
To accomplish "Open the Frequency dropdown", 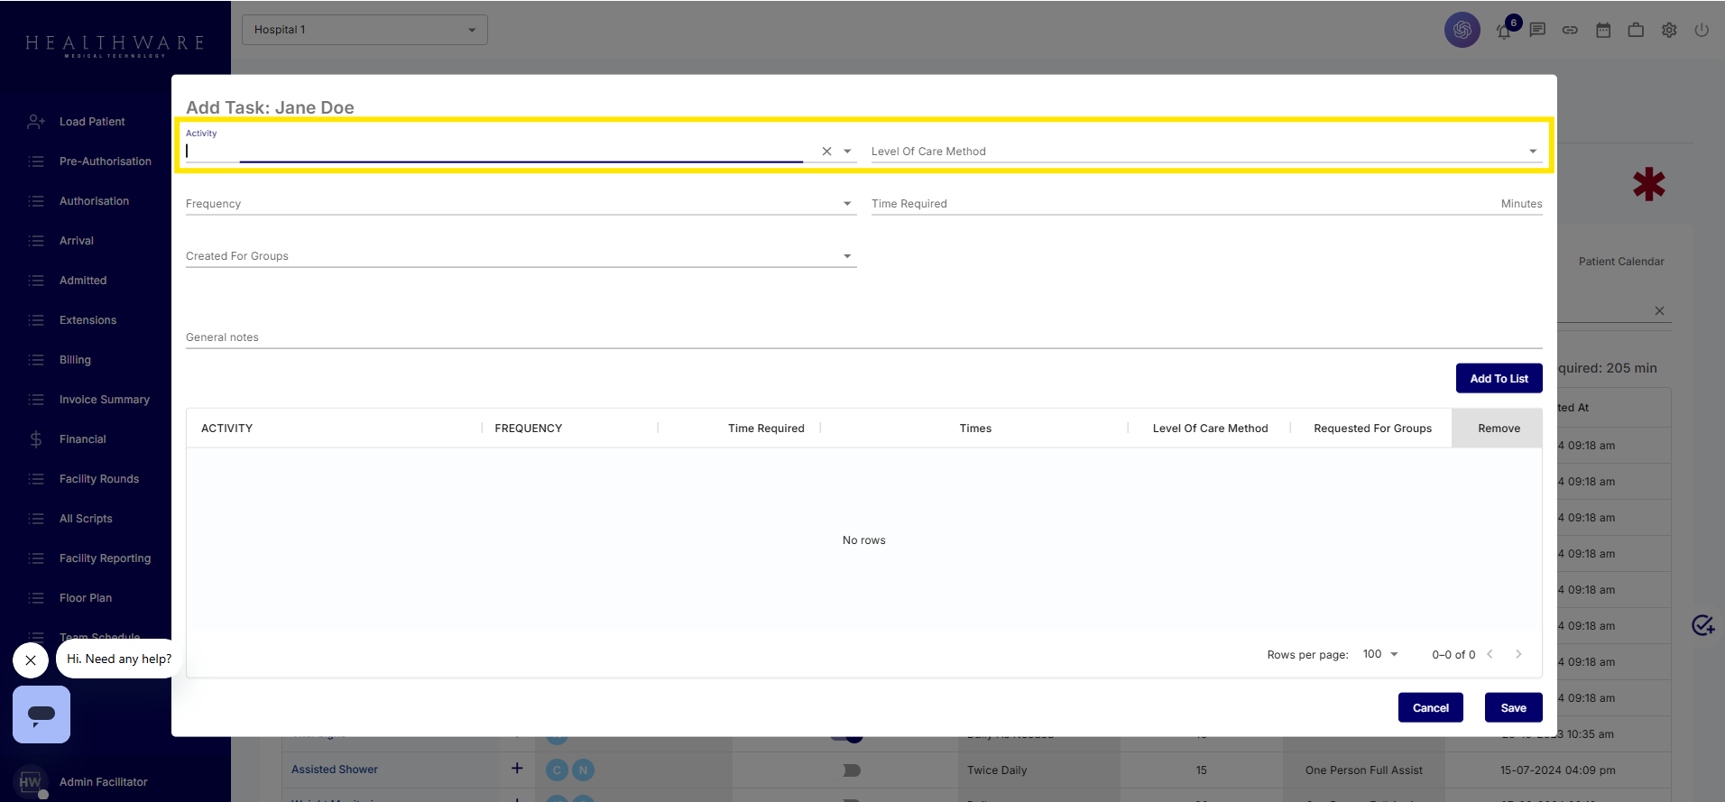I will click(846, 204).
